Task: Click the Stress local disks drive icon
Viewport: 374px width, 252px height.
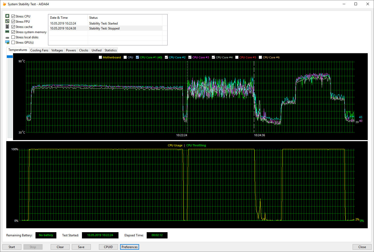Action: point(7,37)
